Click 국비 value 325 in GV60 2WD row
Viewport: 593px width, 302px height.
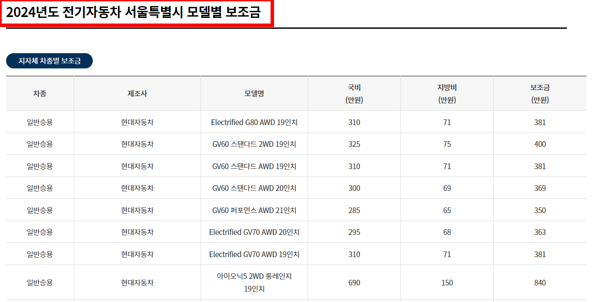tap(354, 144)
